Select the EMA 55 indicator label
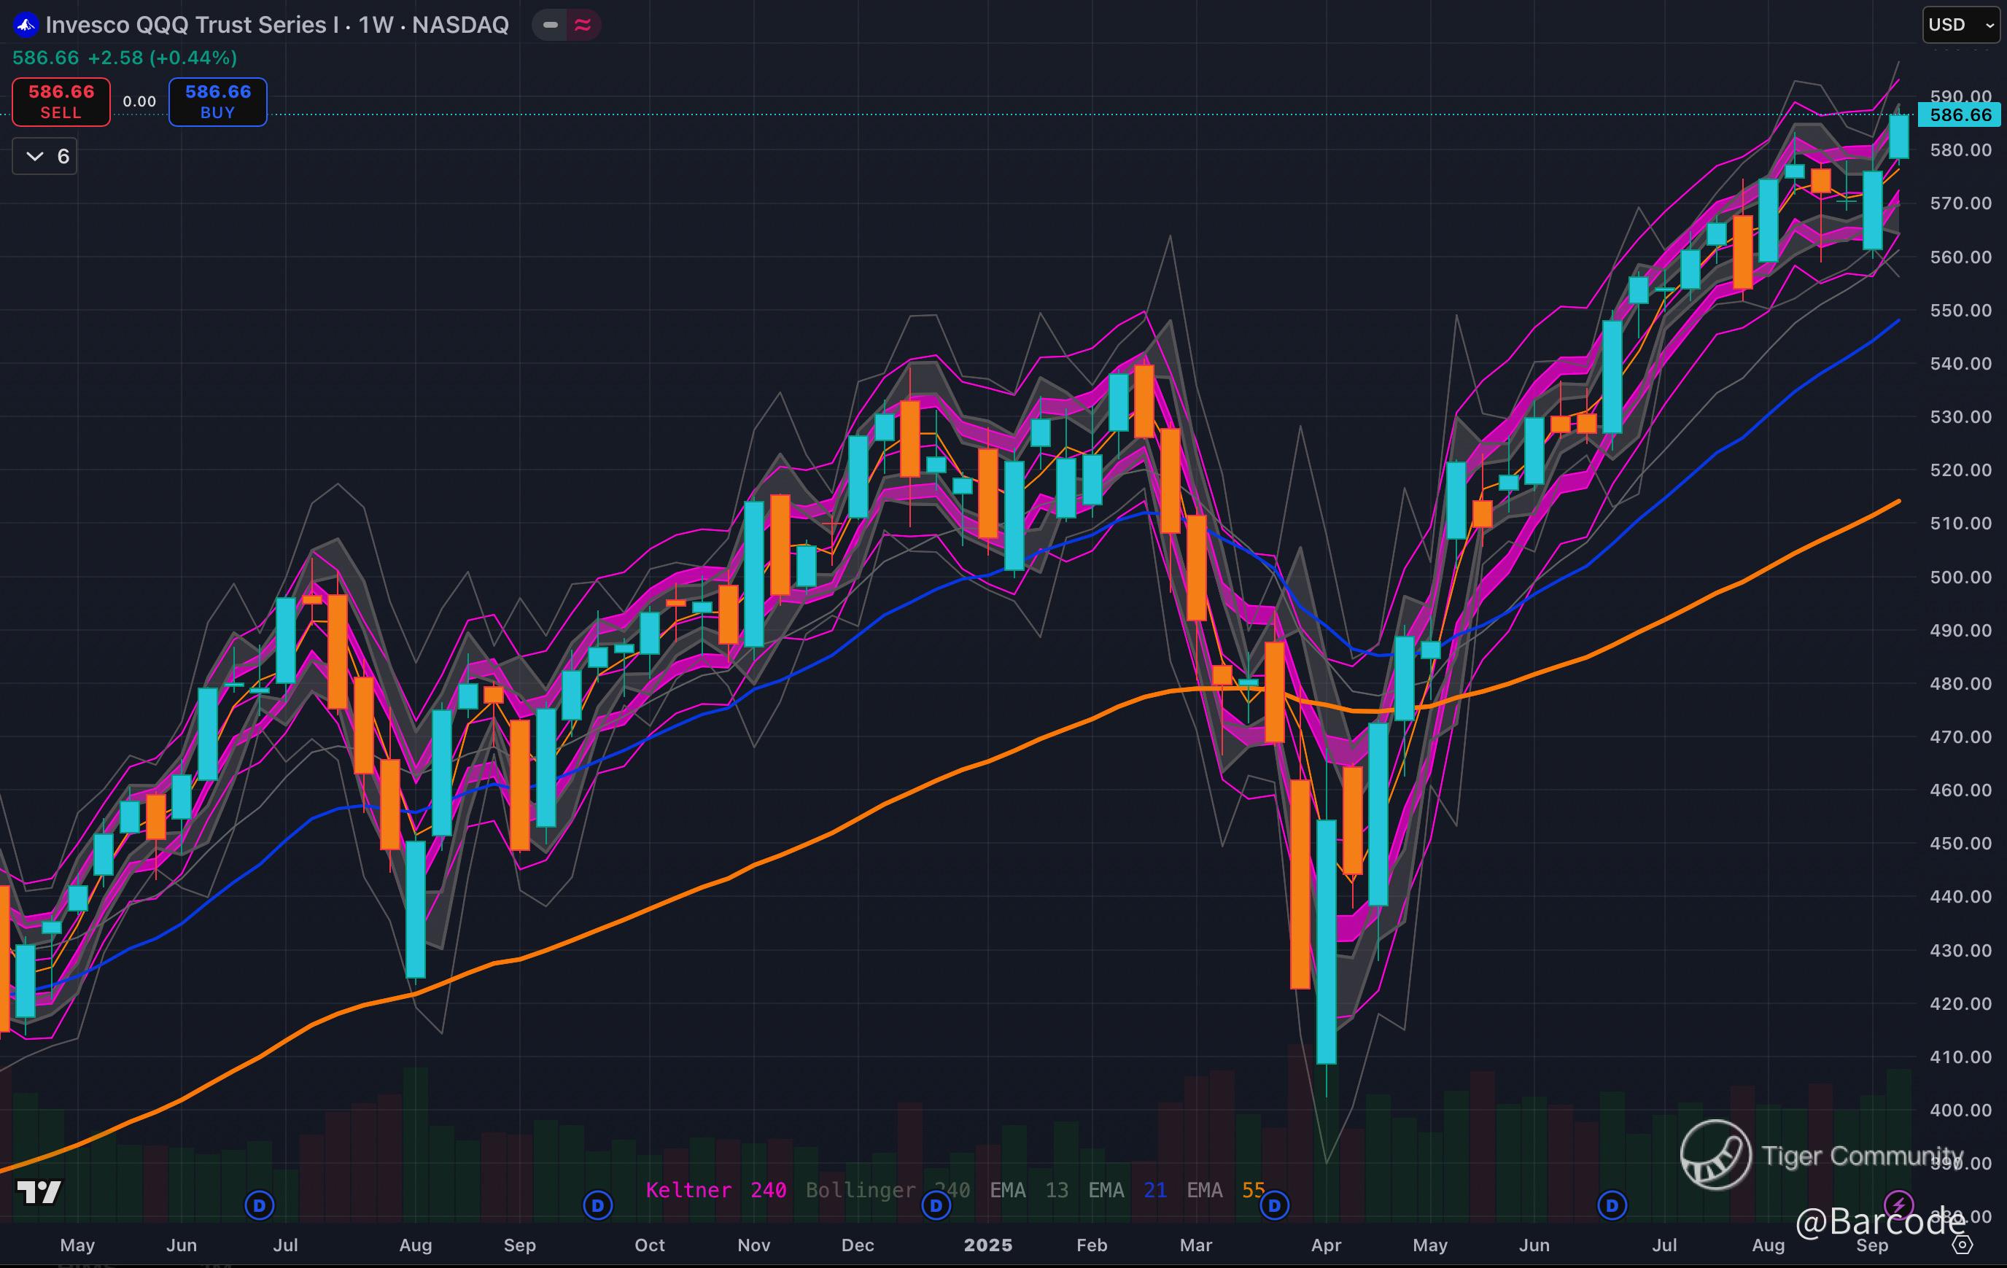2007x1268 pixels. click(x=1225, y=1190)
